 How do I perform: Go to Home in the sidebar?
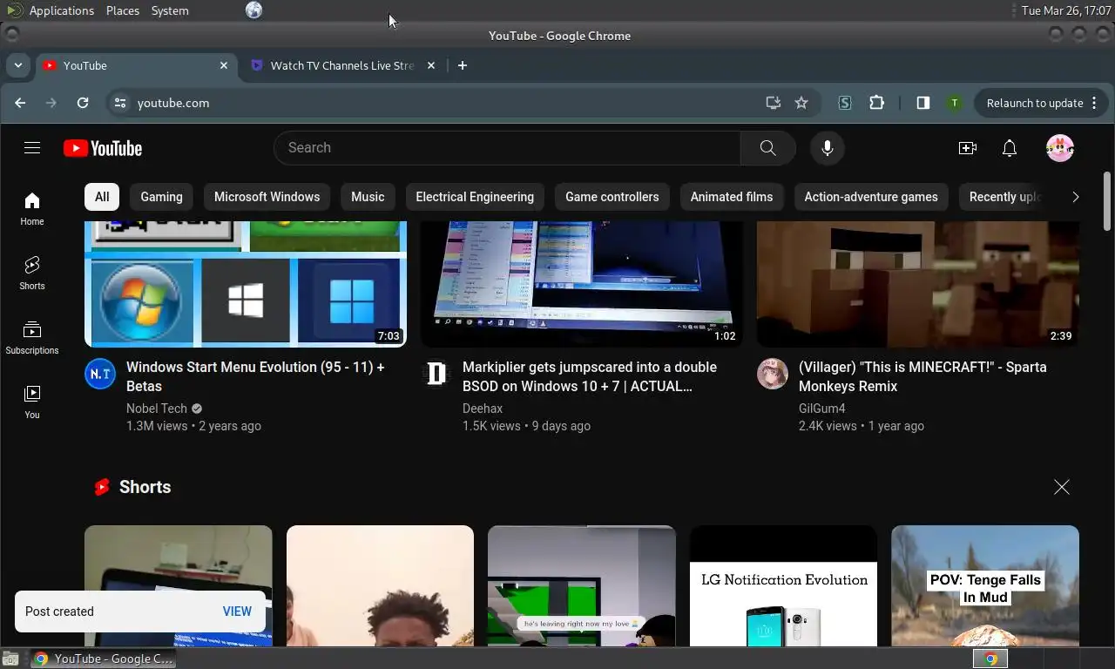pyautogui.click(x=32, y=209)
